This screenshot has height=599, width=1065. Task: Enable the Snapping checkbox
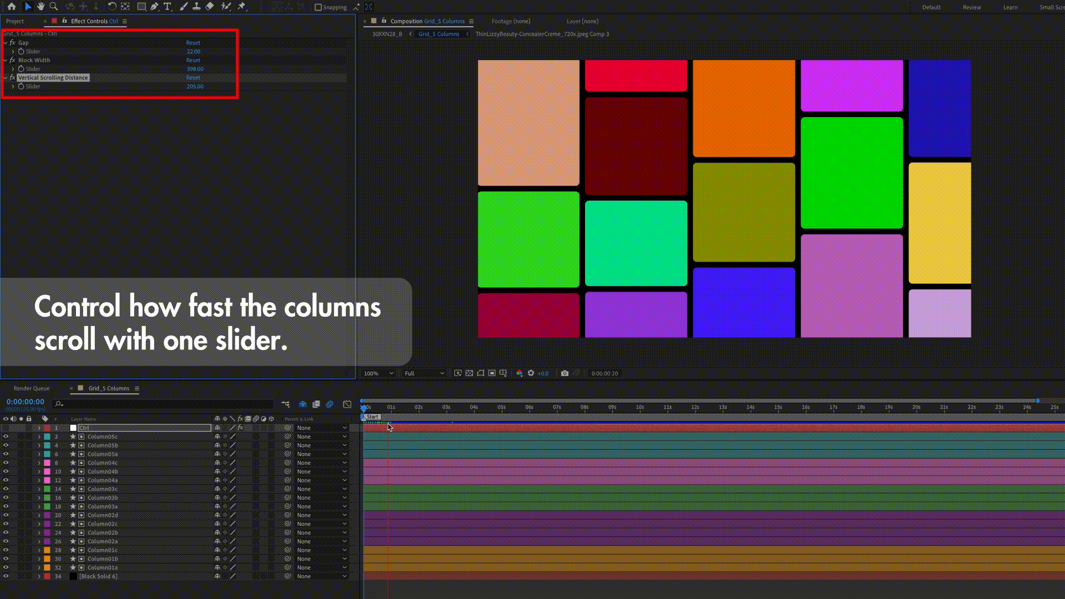click(x=318, y=7)
